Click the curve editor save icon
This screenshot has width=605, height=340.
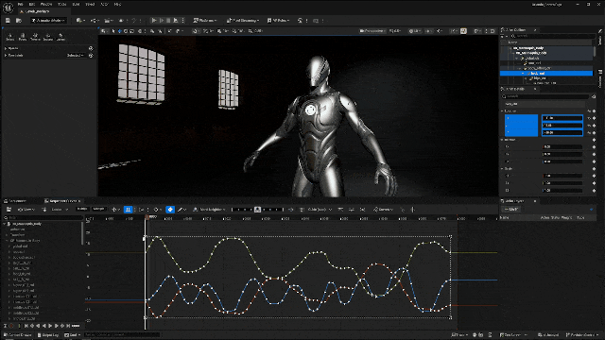click(9, 210)
